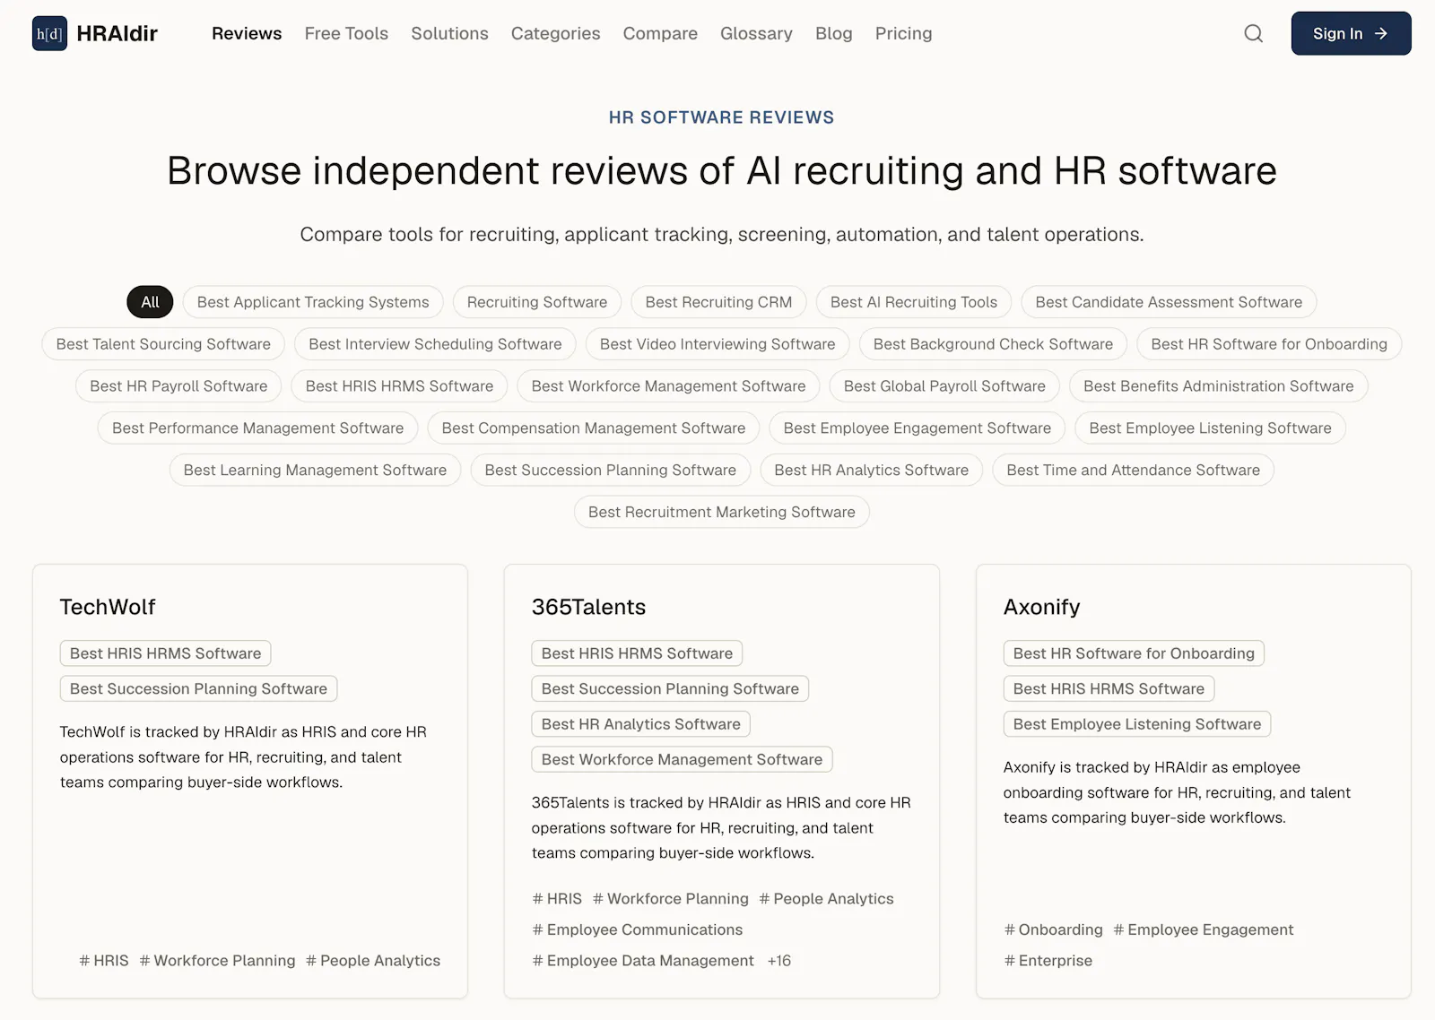Screen dimensions: 1435x1020
Task: Filter by Best Learning Management Software
Action: tap(315, 471)
